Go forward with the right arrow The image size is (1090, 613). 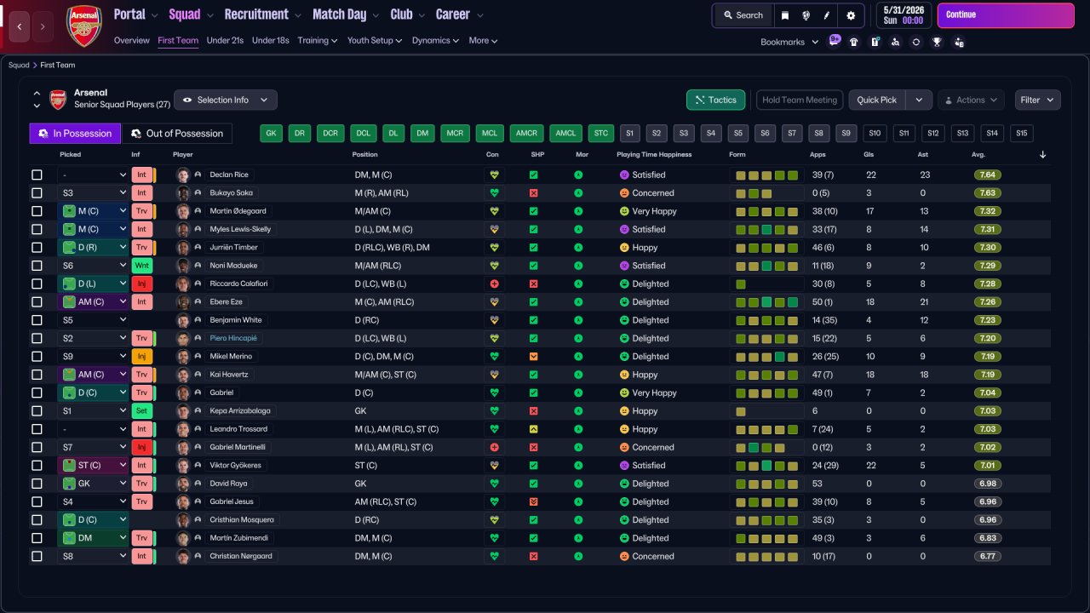pyautogui.click(x=43, y=26)
